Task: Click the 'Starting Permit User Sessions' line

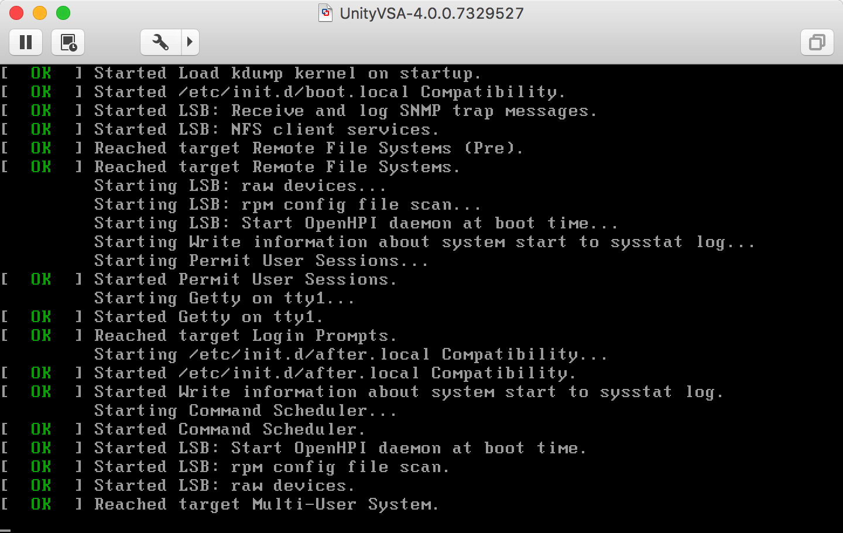Action: pos(261,261)
